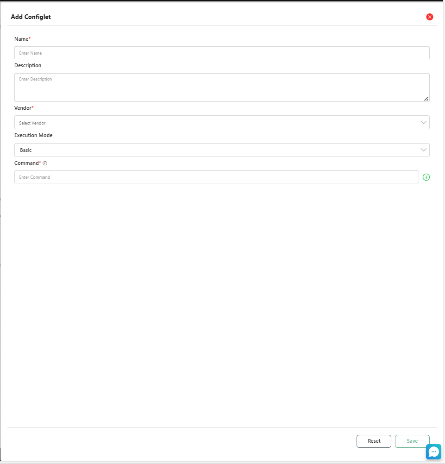This screenshot has height=464, width=445.
Task: Click into the Enter Description text area
Action: point(221,87)
